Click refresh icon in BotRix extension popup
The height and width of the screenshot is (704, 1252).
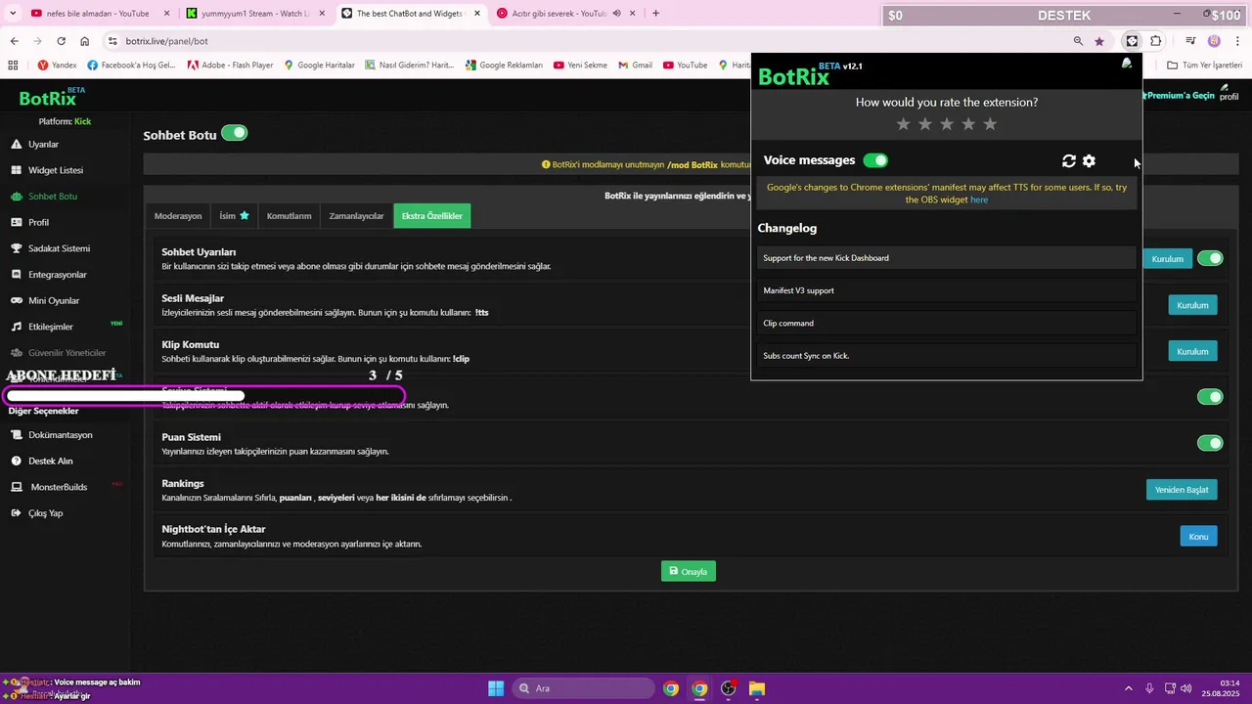point(1069,161)
